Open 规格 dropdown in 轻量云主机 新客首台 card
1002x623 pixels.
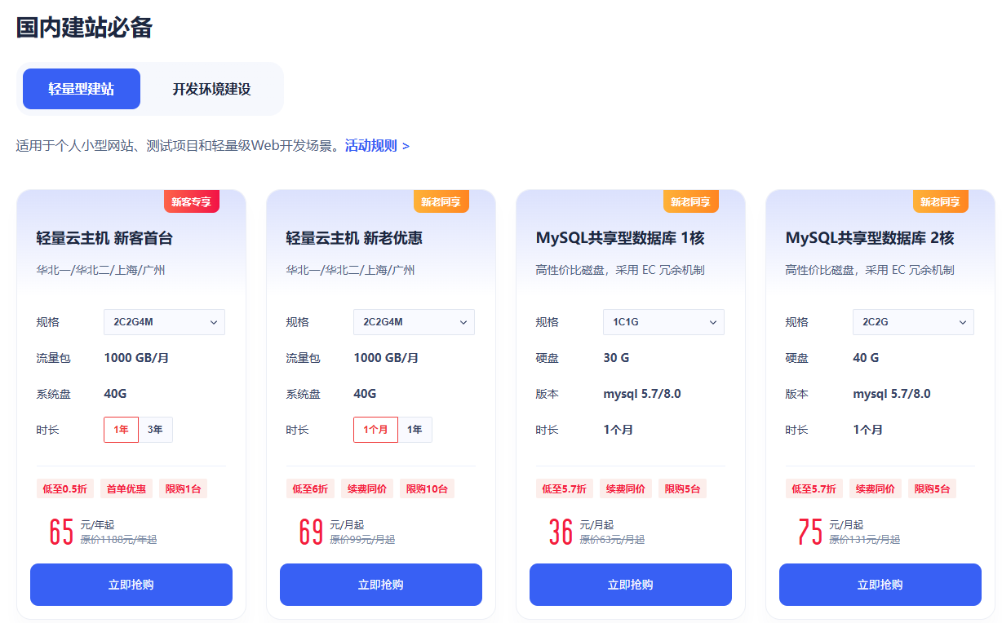coord(164,322)
